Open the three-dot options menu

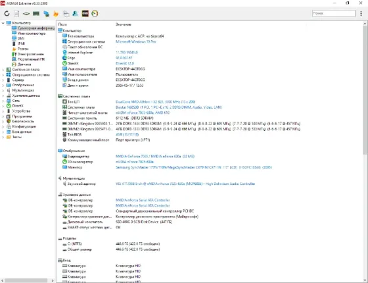(x=361, y=13)
